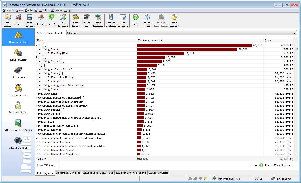Open the Profiling menu
This screenshot has width=301, height=183.
pos(31,10)
